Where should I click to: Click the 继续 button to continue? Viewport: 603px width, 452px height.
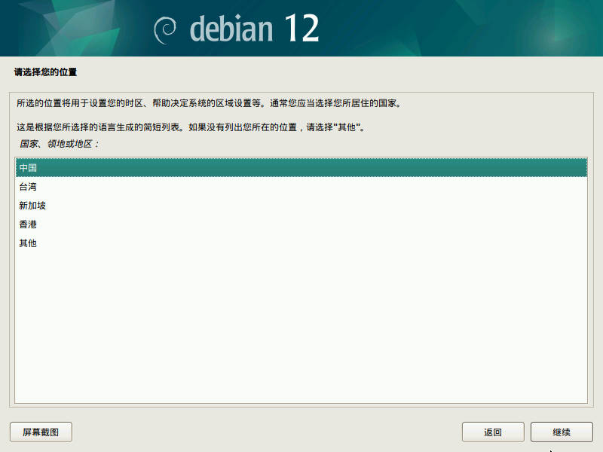tap(562, 432)
